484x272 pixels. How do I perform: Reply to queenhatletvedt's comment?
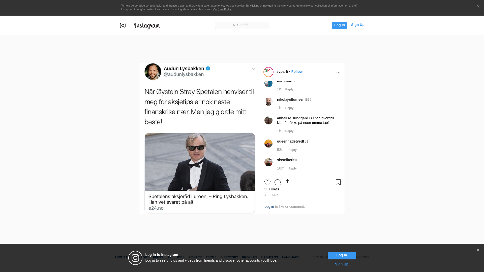point(292,150)
